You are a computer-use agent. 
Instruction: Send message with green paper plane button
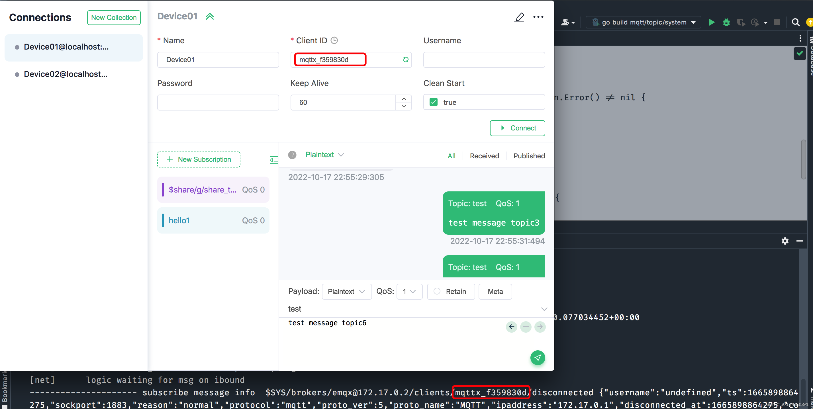pos(538,357)
